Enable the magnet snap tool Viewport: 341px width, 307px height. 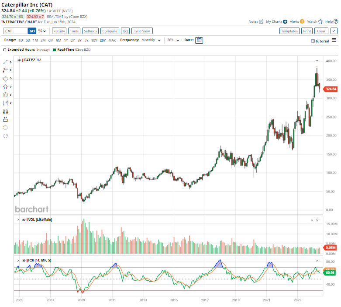tap(6, 111)
